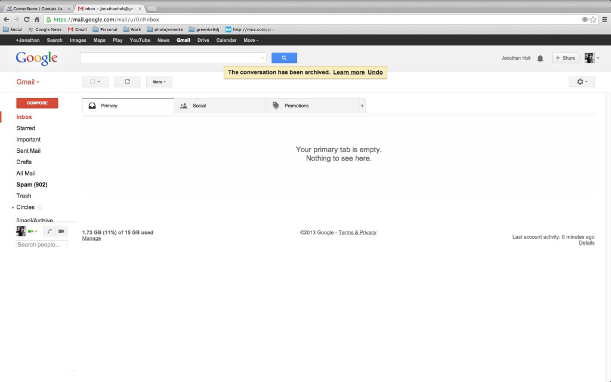611x382 pixels.
Task: Open the Personal bookmarks folder
Action: pyautogui.click(x=105, y=29)
